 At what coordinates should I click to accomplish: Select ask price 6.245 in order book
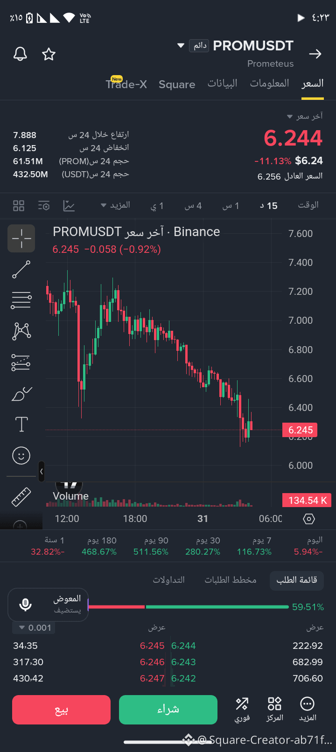click(x=152, y=646)
